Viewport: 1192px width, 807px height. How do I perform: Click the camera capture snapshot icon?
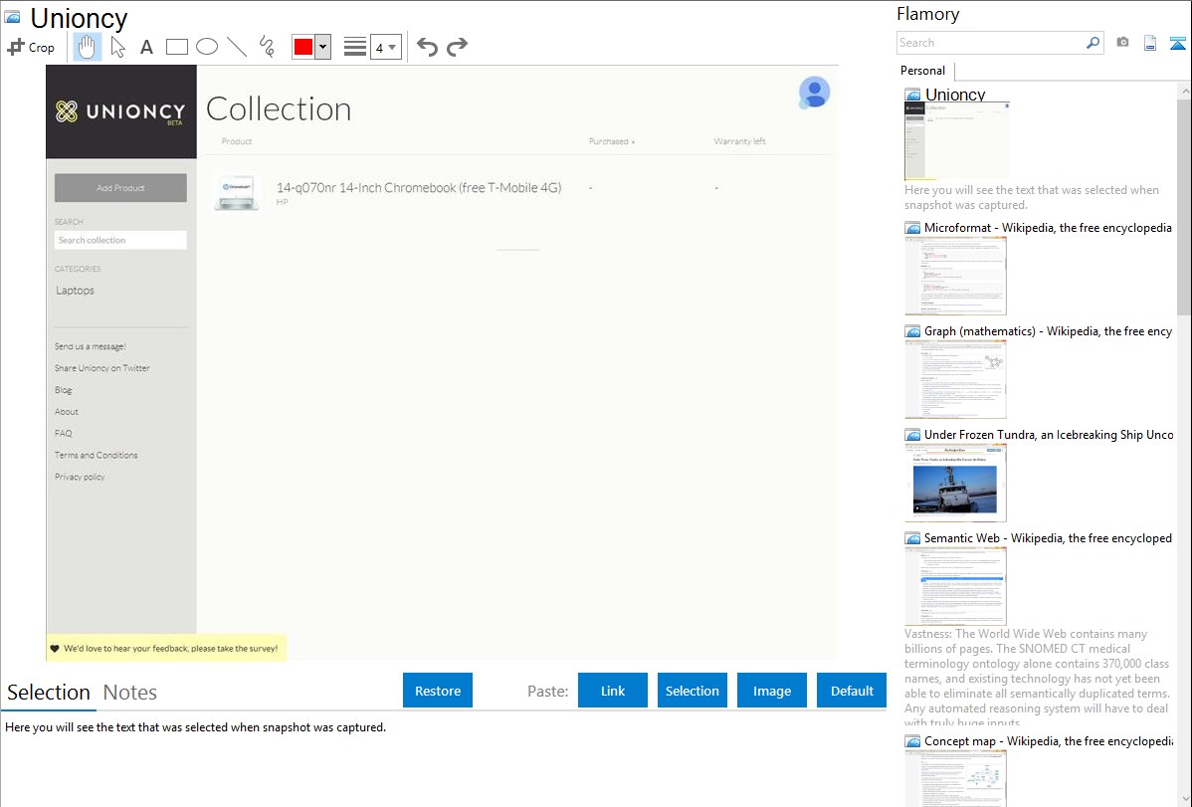[x=1122, y=43]
